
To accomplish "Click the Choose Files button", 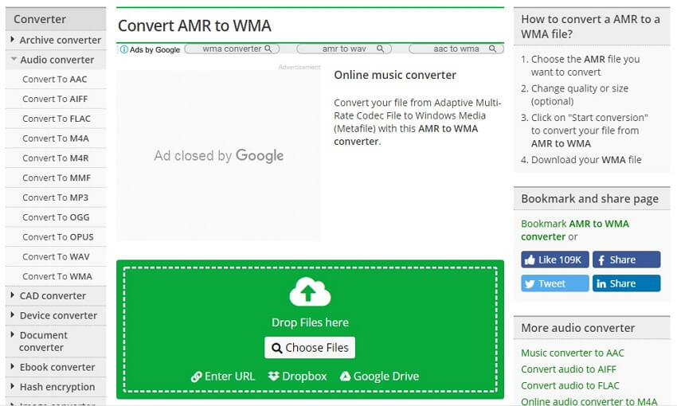I will pos(310,348).
